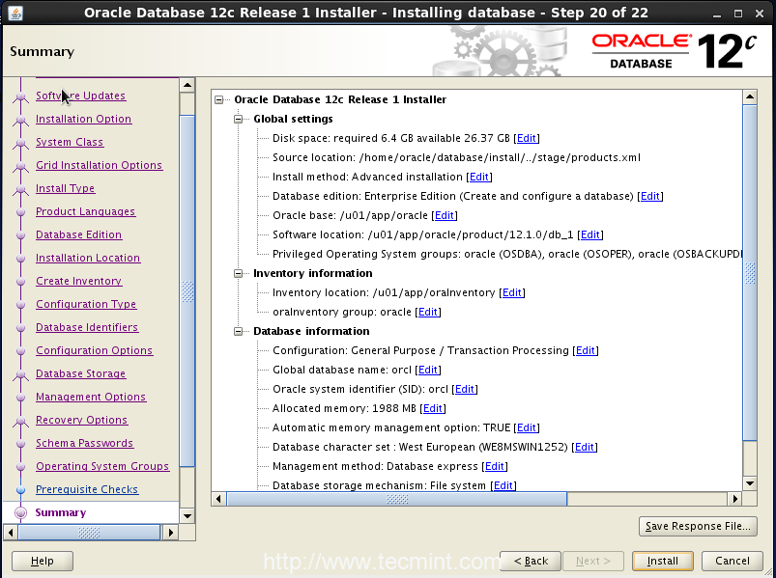Click the blue bullet beside Prerequisite Checks
Viewport: 776px width, 578px height.
(x=20, y=490)
